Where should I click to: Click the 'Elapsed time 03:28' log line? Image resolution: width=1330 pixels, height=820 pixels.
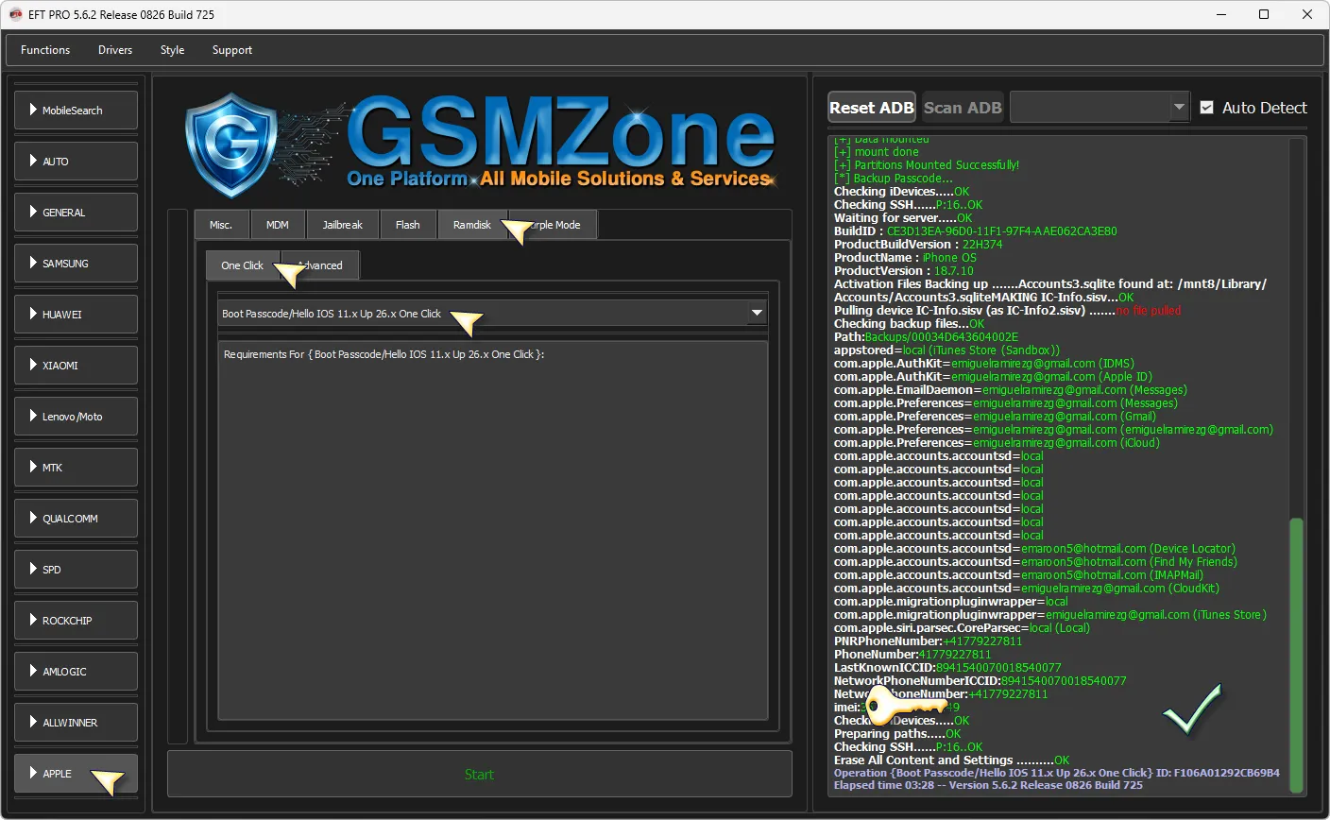pos(988,785)
